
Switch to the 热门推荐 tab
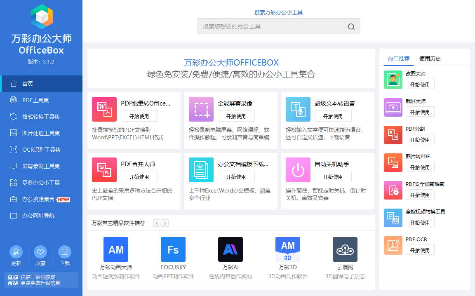398,59
